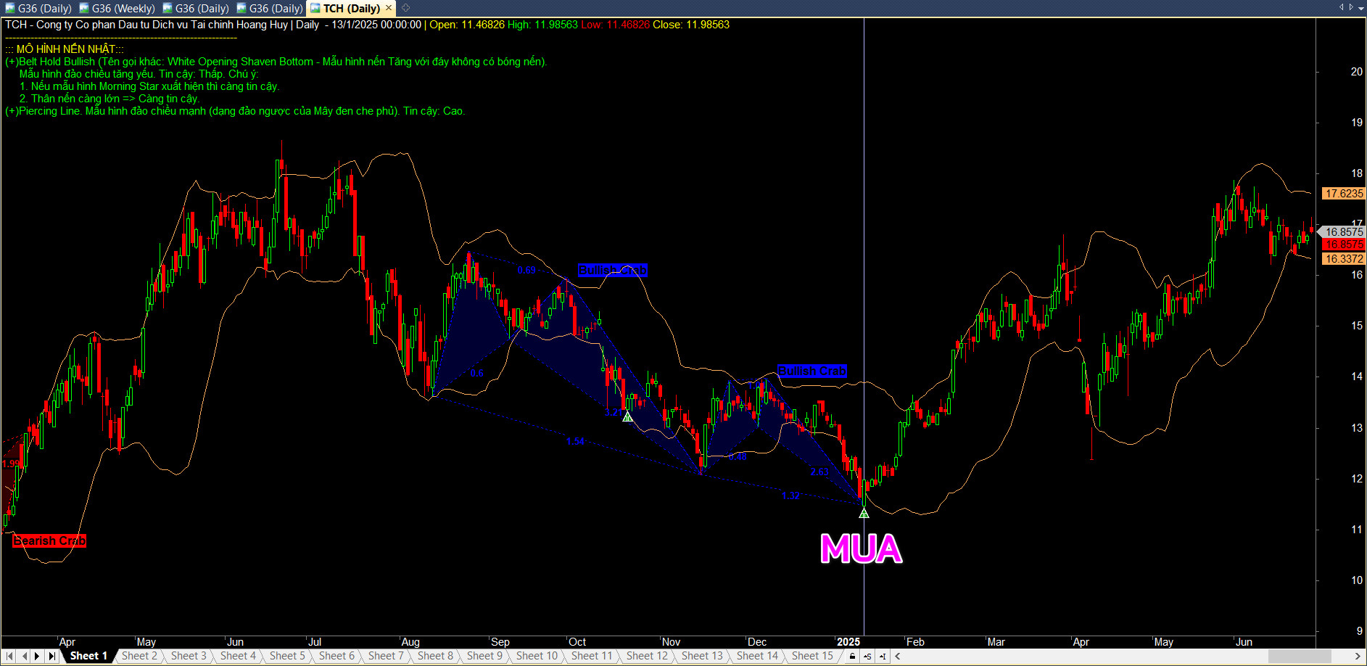Go to previous sheet using arrow icon
This screenshot has width=1367, height=666.
pyautogui.click(x=24, y=656)
